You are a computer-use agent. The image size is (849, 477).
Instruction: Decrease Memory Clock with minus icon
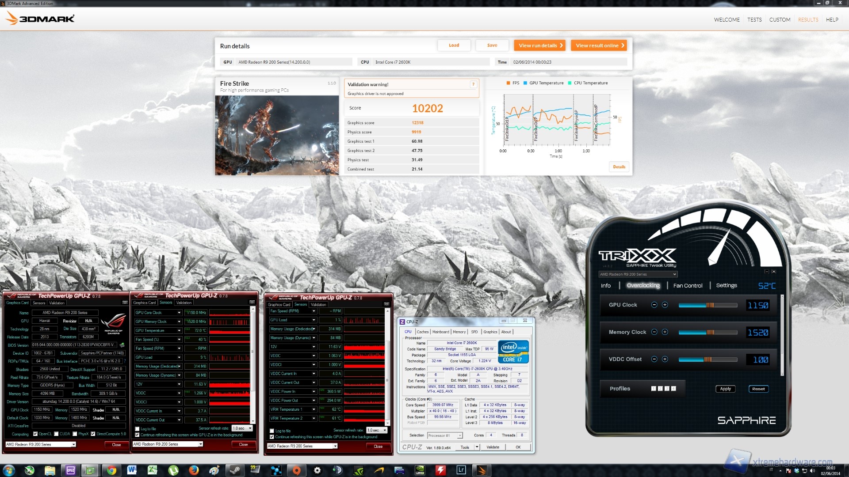pyautogui.click(x=654, y=332)
